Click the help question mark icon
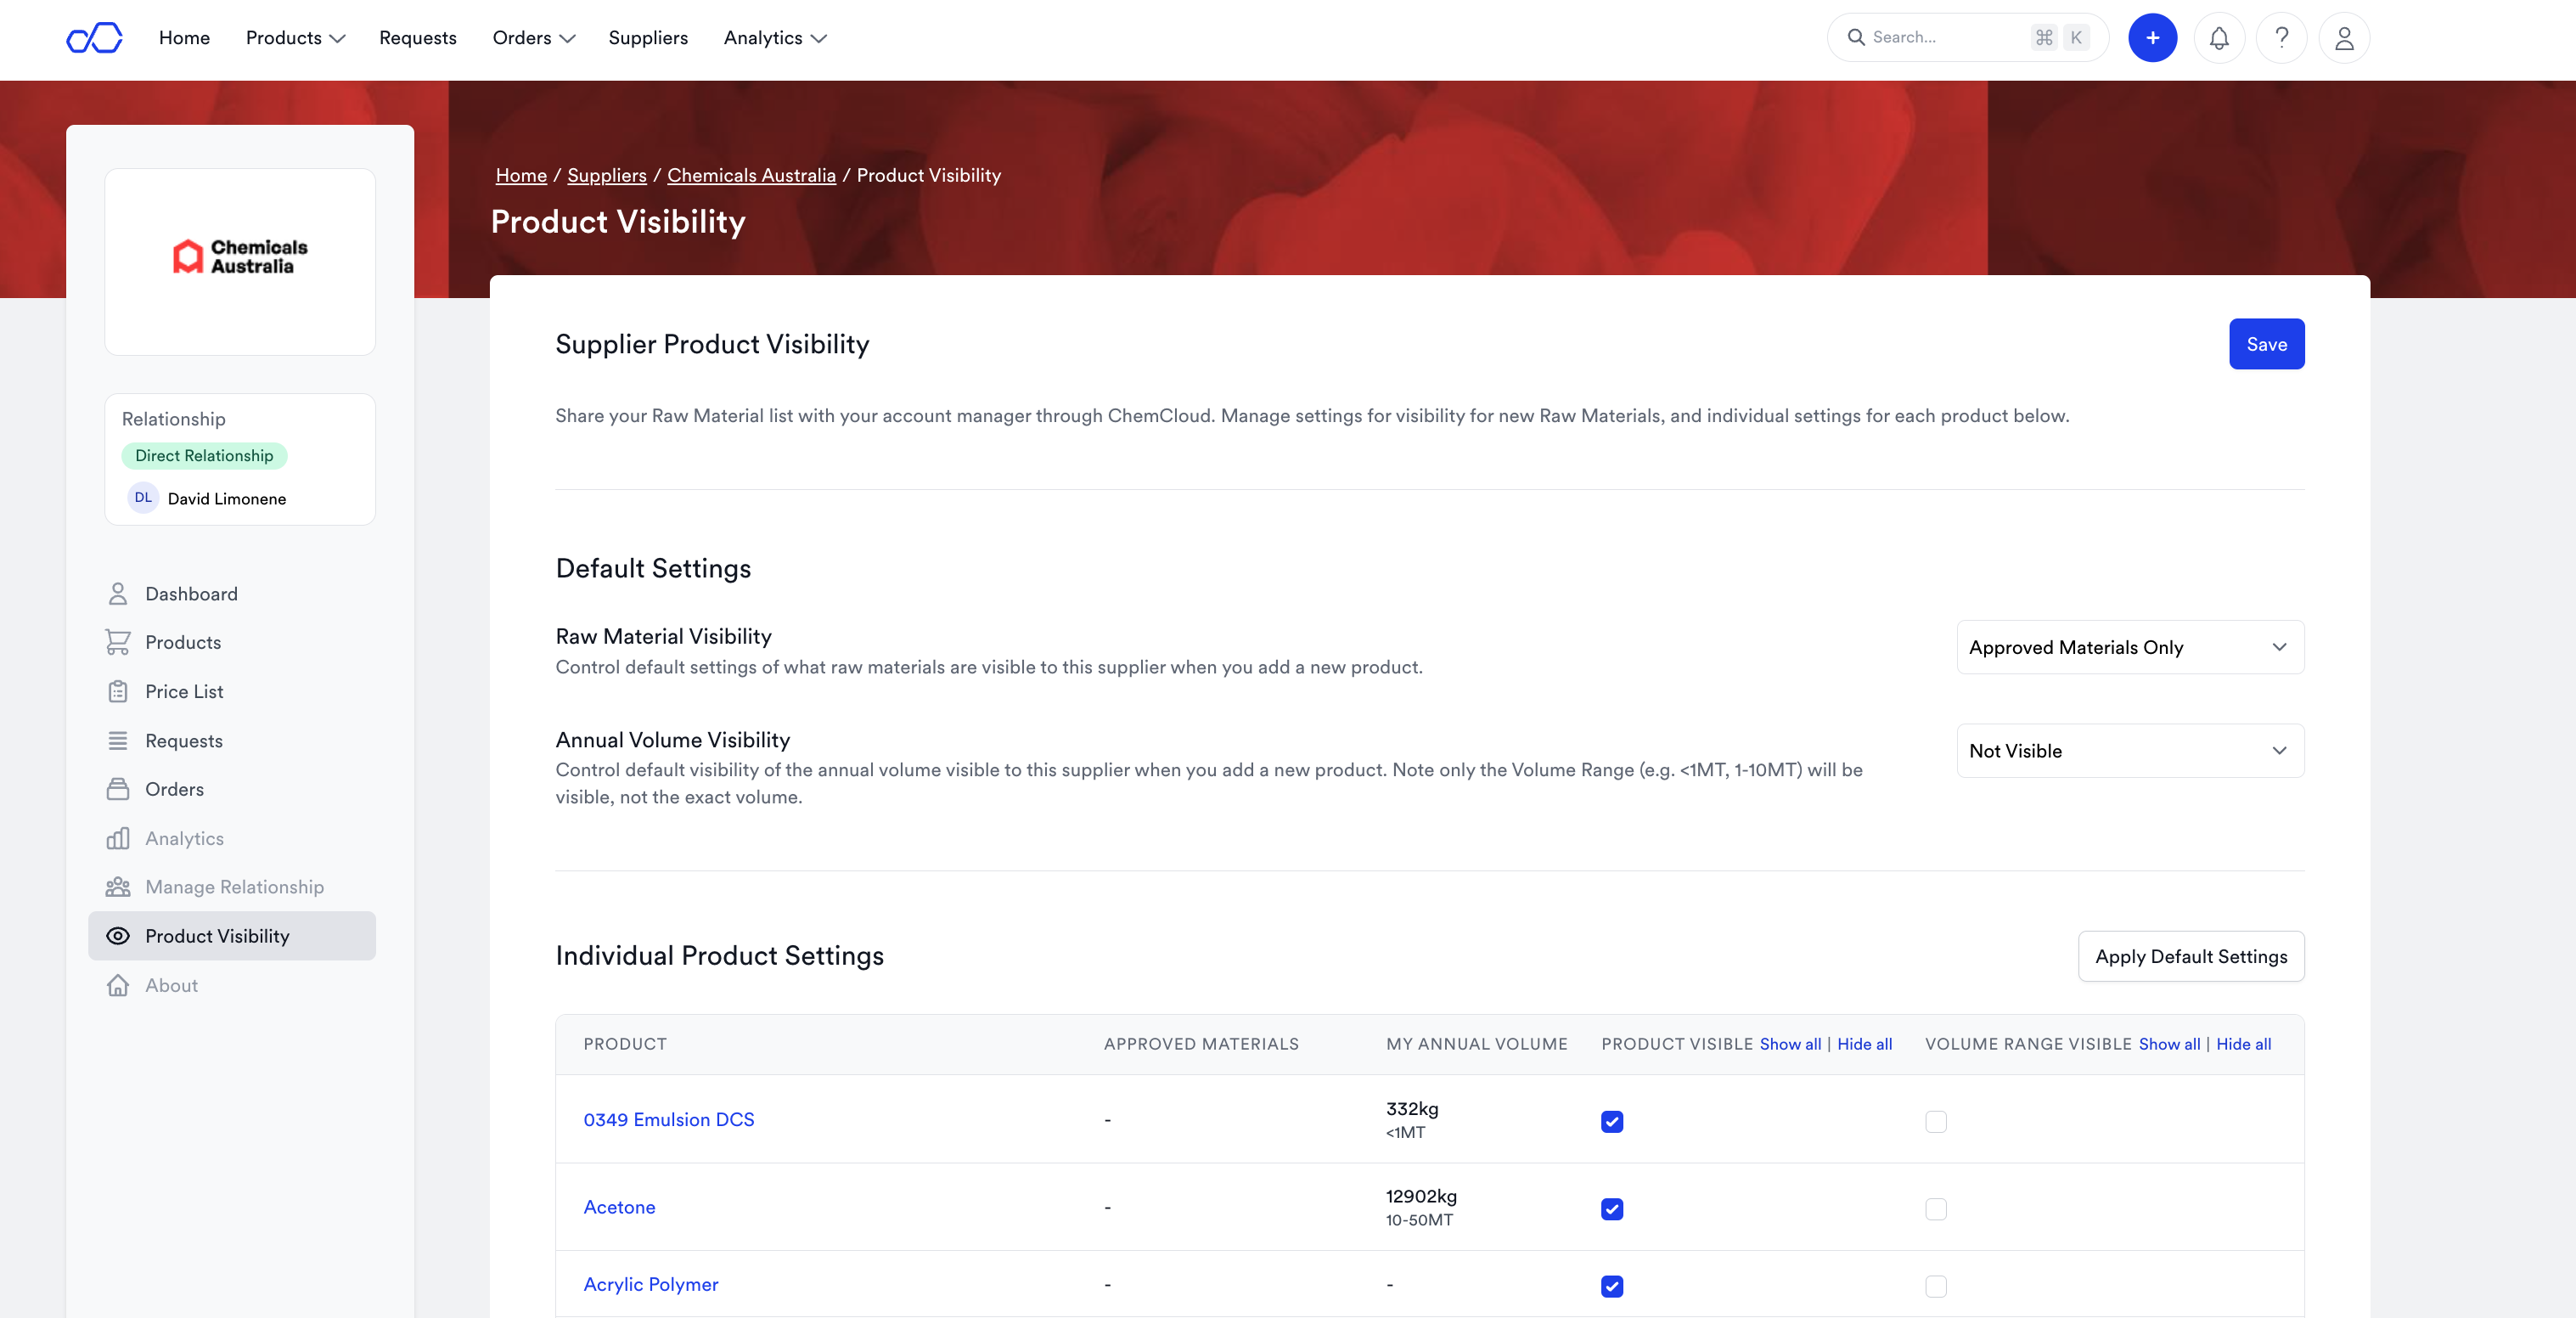 (2281, 37)
